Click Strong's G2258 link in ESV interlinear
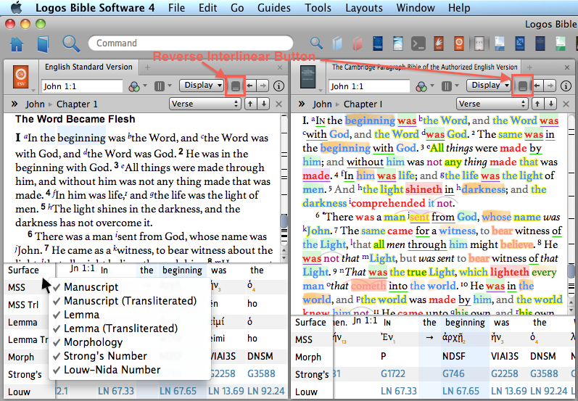This screenshot has width=578, height=401. pyautogui.click(x=222, y=373)
